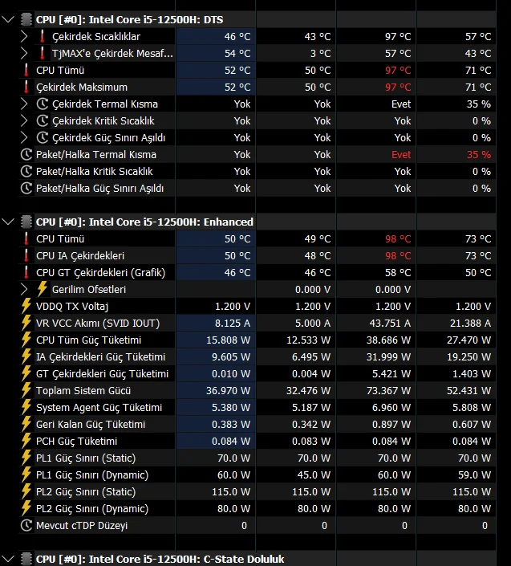The height and width of the screenshot is (566, 511).
Task: Click chip icon of CPU Enhanced group
Action: coord(26,222)
